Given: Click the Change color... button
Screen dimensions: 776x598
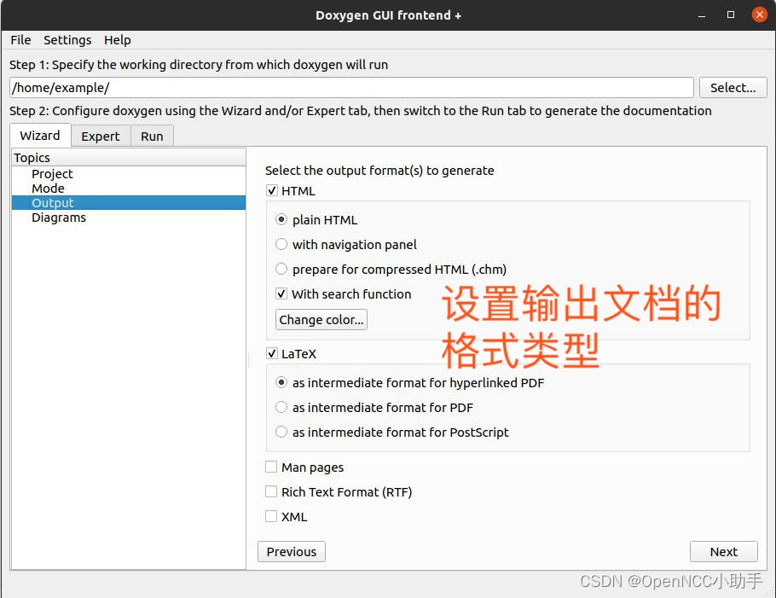Looking at the screenshot, I should click(x=321, y=320).
